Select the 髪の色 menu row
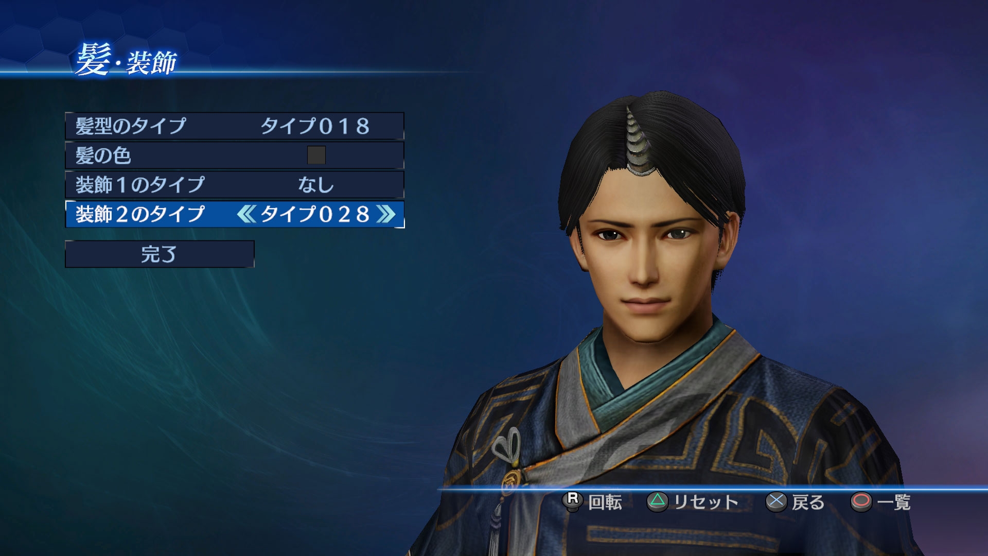Viewport: 988px width, 556px height. pos(235,155)
